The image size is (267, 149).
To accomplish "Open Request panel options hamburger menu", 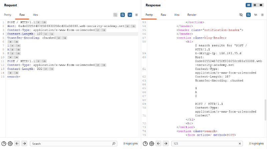I will (137, 15).
